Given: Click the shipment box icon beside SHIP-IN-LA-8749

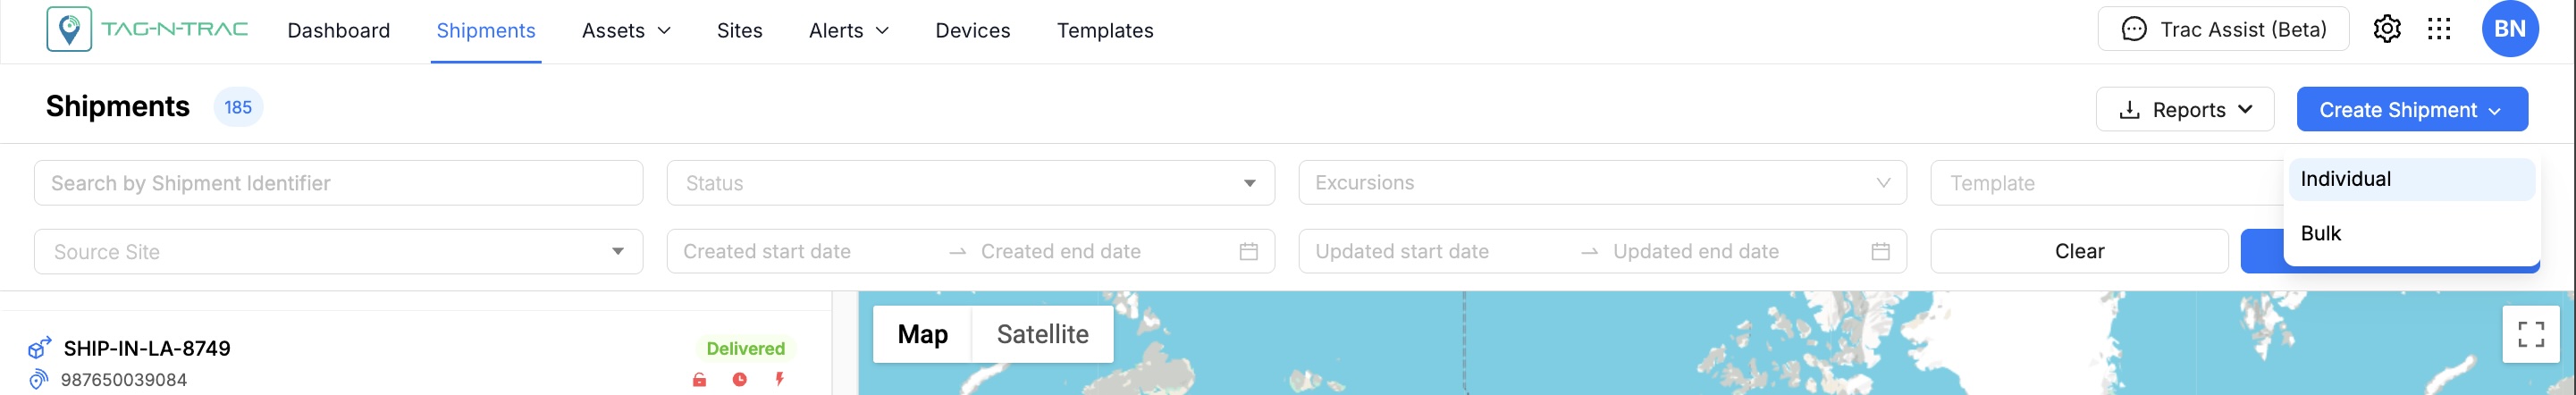Looking at the screenshot, I should tap(39, 348).
